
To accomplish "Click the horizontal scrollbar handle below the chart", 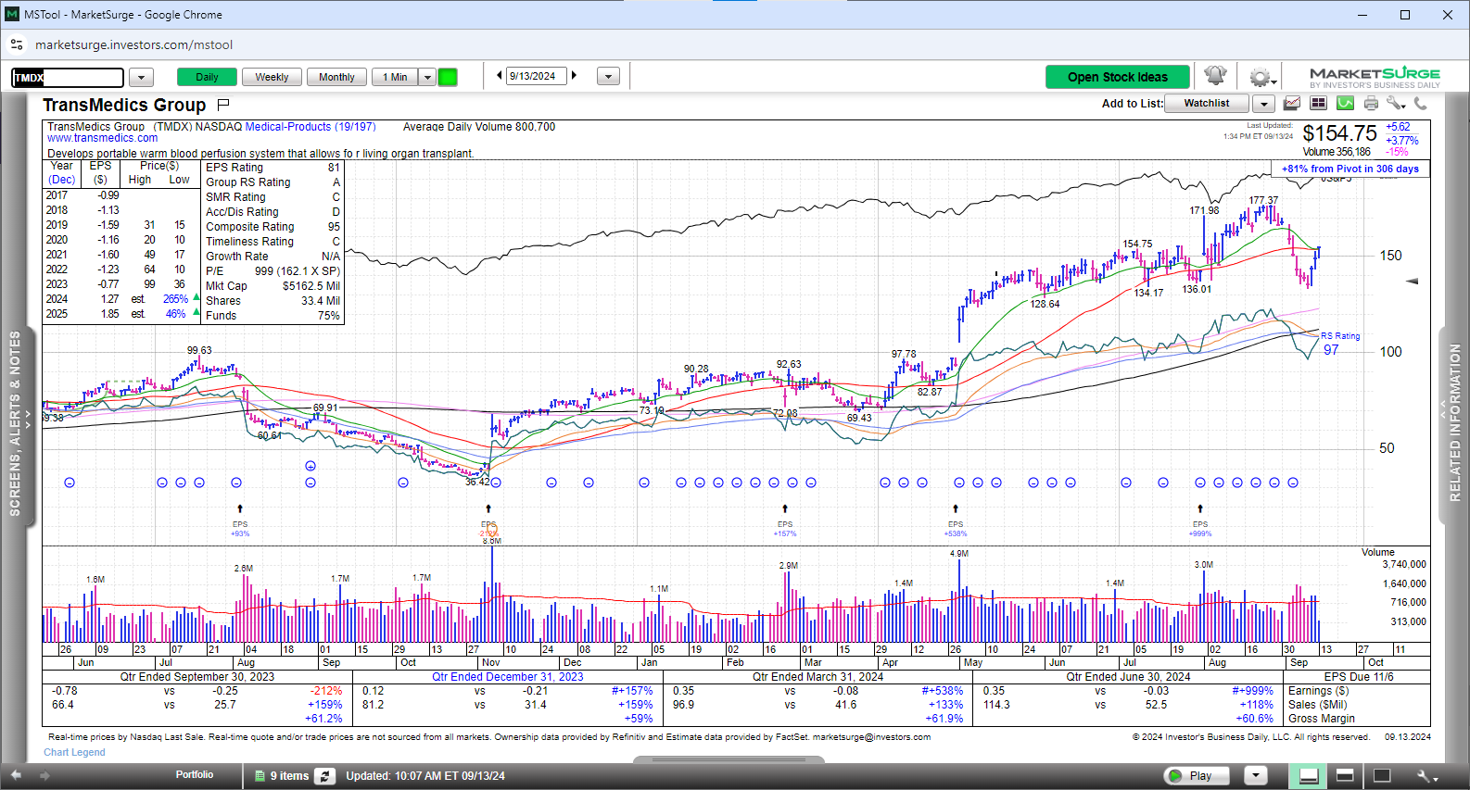I will (729, 759).
